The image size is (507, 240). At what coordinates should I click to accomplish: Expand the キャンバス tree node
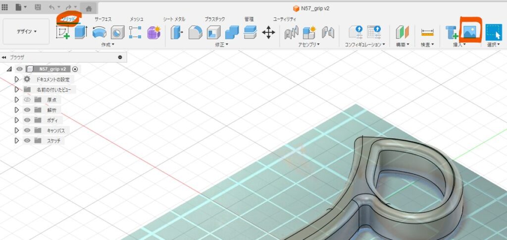[16, 130]
